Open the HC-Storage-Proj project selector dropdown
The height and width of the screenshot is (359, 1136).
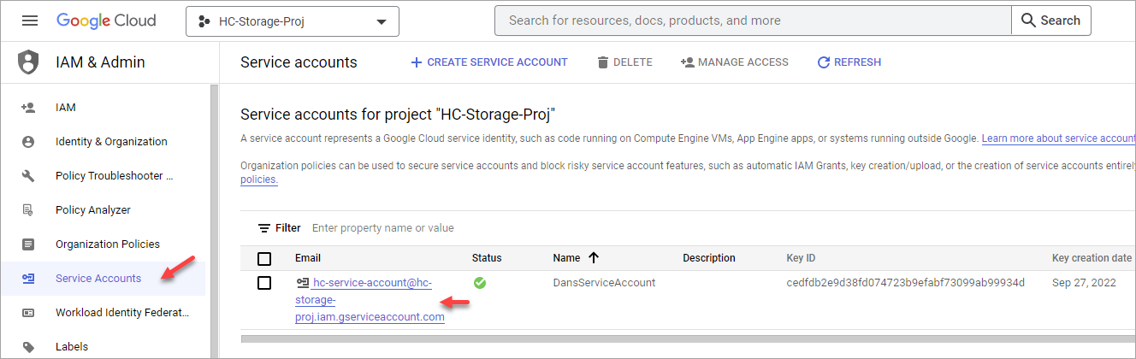coord(293,21)
